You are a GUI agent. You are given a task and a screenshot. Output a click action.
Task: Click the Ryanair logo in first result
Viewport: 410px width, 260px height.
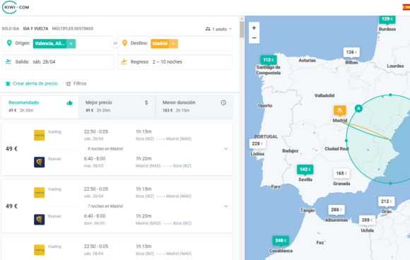(39, 162)
